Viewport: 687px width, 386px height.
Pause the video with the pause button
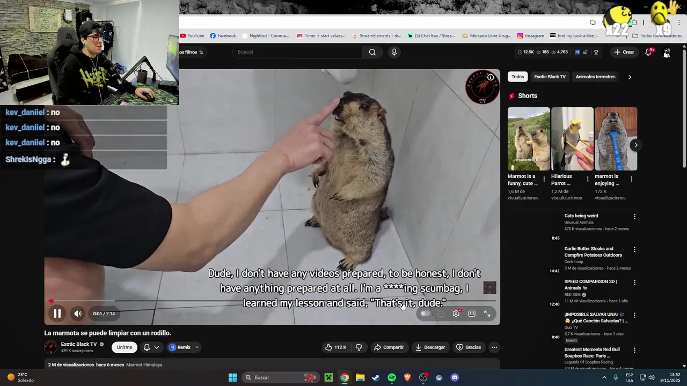click(57, 314)
